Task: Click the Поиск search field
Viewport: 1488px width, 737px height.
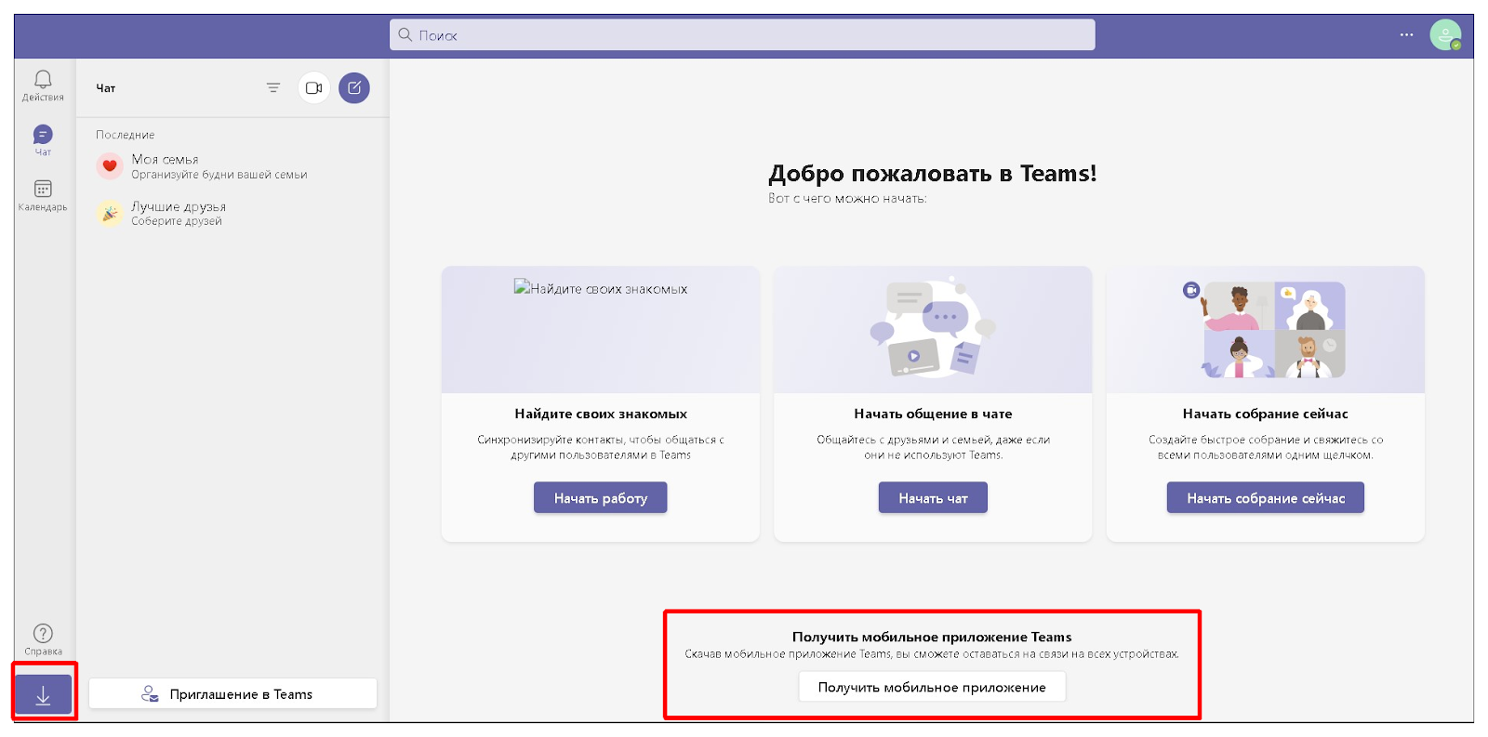Action: point(742,35)
